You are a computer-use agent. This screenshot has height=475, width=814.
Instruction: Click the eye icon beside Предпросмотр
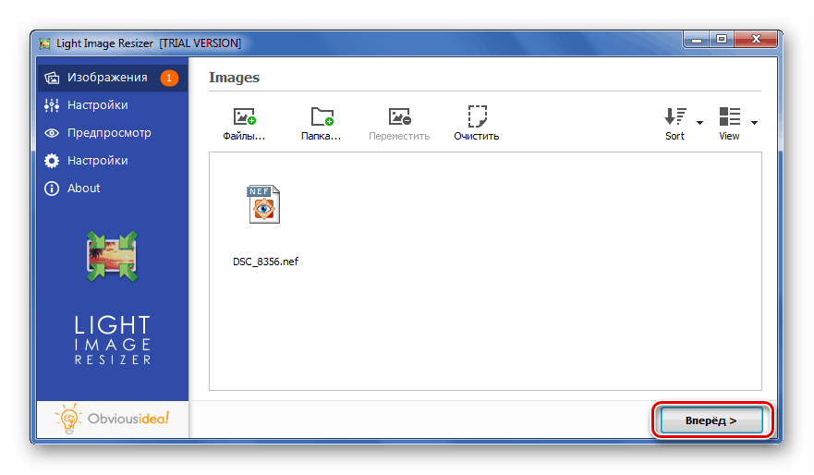click(52, 133)
